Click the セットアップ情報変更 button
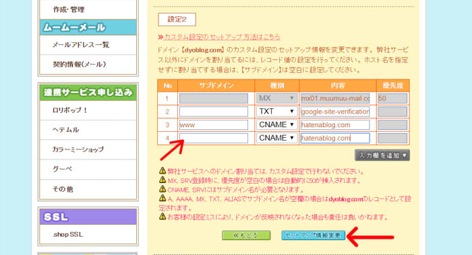Viewport: 472px width, 255px height. 313,235
